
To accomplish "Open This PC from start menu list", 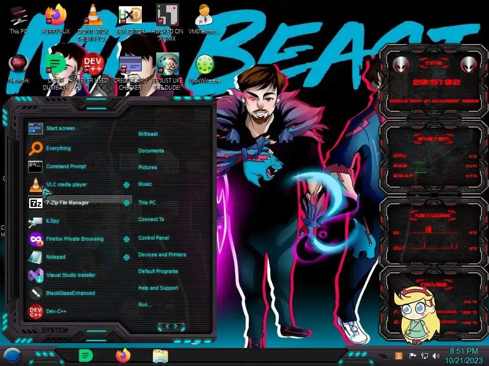I will click(147, 203).
